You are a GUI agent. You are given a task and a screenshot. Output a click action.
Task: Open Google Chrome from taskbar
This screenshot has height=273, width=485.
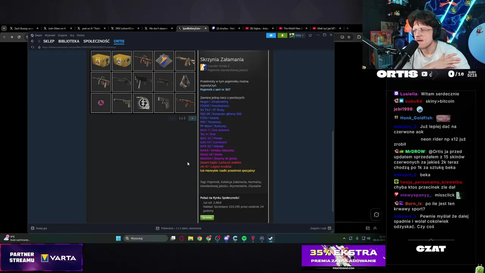pos(200,238)
